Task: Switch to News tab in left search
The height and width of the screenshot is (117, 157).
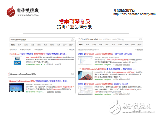Action: 20,45
